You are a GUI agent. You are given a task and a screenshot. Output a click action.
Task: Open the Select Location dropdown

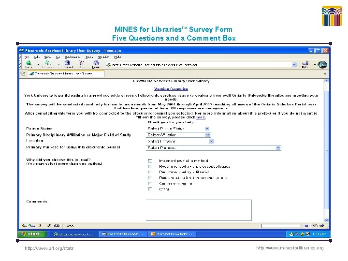[180, 141]
